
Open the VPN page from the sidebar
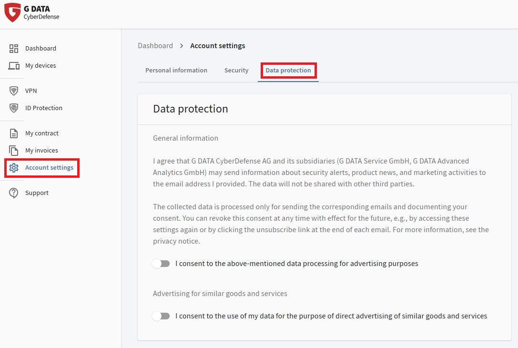pyautogui.click(x=31, y=91)
